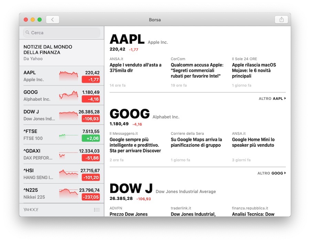Click Dow Jones price 26.385,28 in main pane
Viewport: 310px width, 242px height.
pyautogui.click(x=121, y=199)
